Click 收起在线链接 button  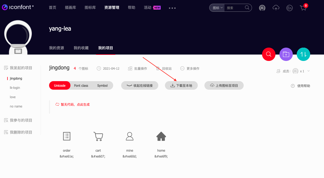pyautogui.click(x=140, y=85)
